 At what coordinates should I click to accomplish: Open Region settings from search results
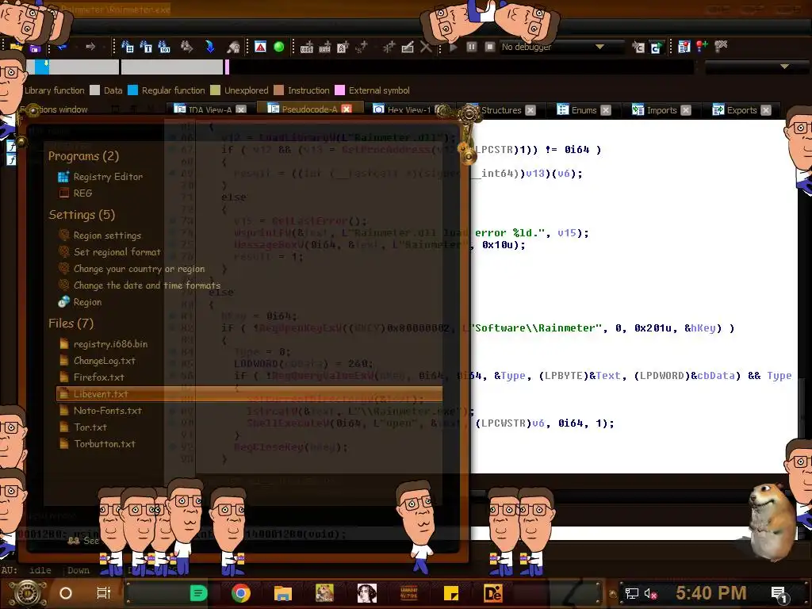pyautogui.click(x=100, y=235)
